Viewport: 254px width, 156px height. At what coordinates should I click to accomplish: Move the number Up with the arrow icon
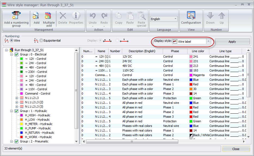pyautogui.click(x=222, y=16)
